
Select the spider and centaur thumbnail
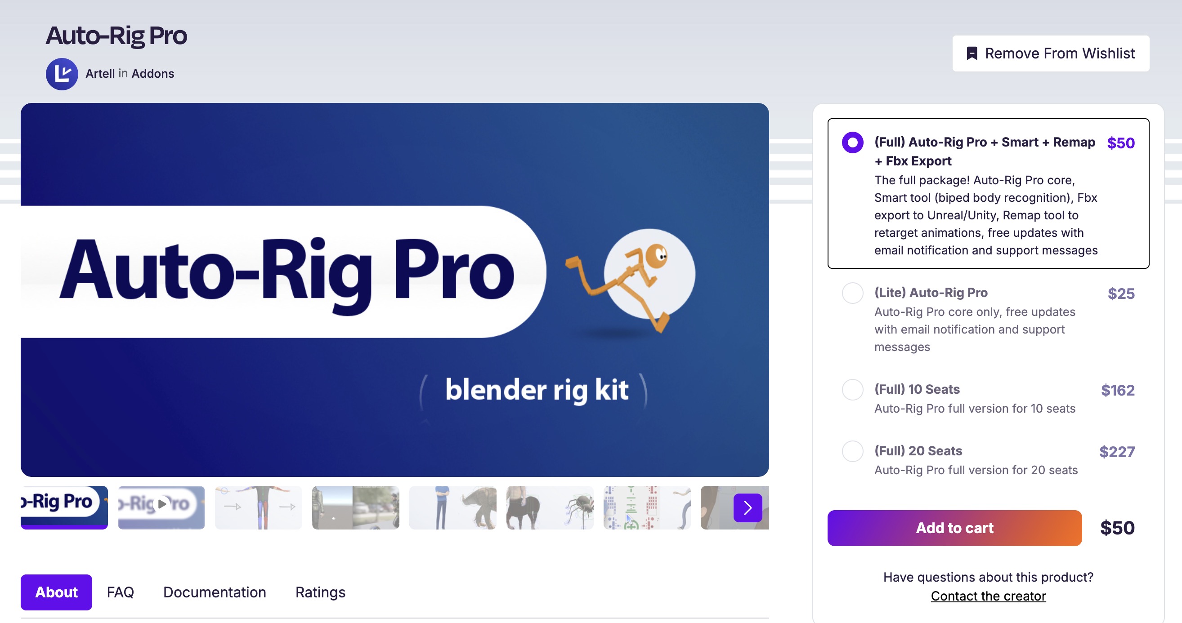(550, 507)
